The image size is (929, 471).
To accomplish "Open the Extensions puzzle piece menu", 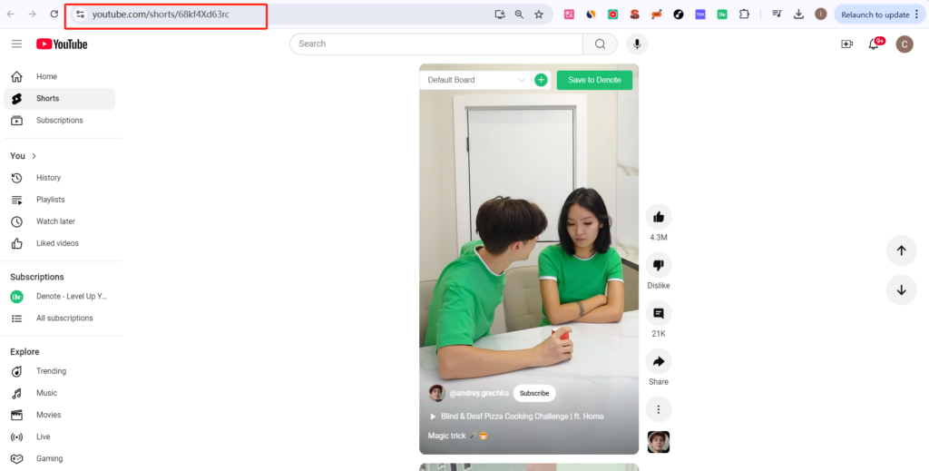I will [x=744, y=15].
